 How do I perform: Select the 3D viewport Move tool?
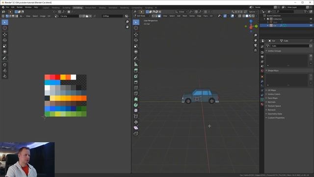tap(136, 34)
